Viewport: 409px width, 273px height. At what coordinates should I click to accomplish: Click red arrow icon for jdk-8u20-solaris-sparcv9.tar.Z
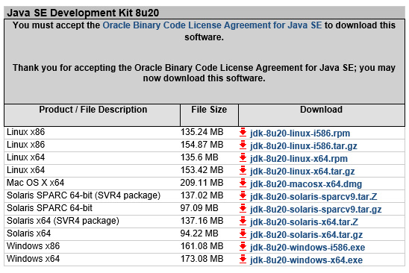coord(243,196)
